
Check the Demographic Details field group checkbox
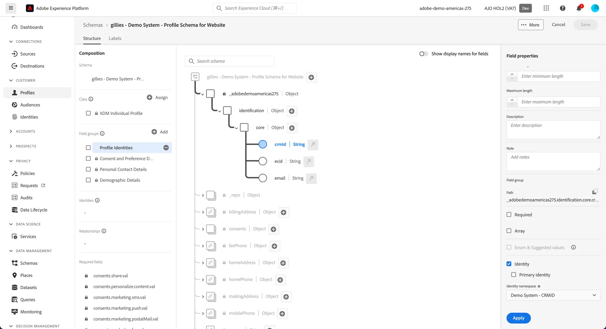[88, 180]
